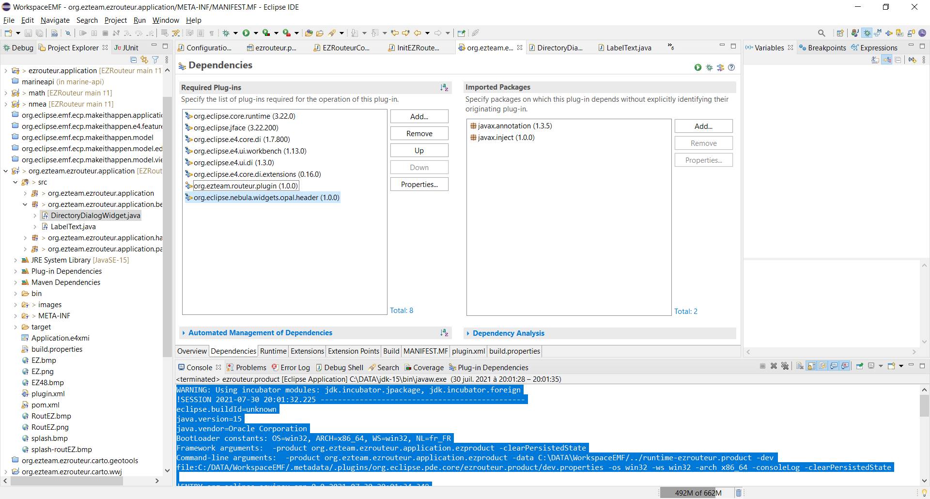
Task: Toggle active Debug perspective button
Action: 867,33
